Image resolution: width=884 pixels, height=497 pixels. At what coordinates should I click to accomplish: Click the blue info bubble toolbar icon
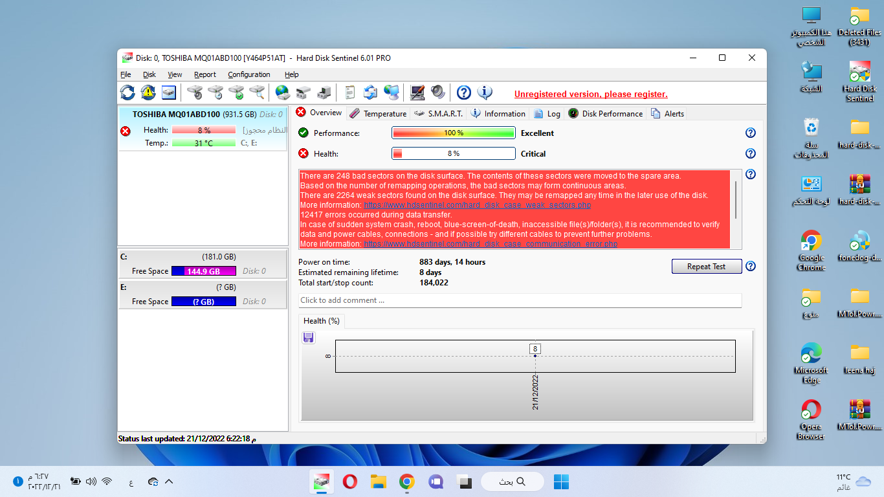(485, 93)
